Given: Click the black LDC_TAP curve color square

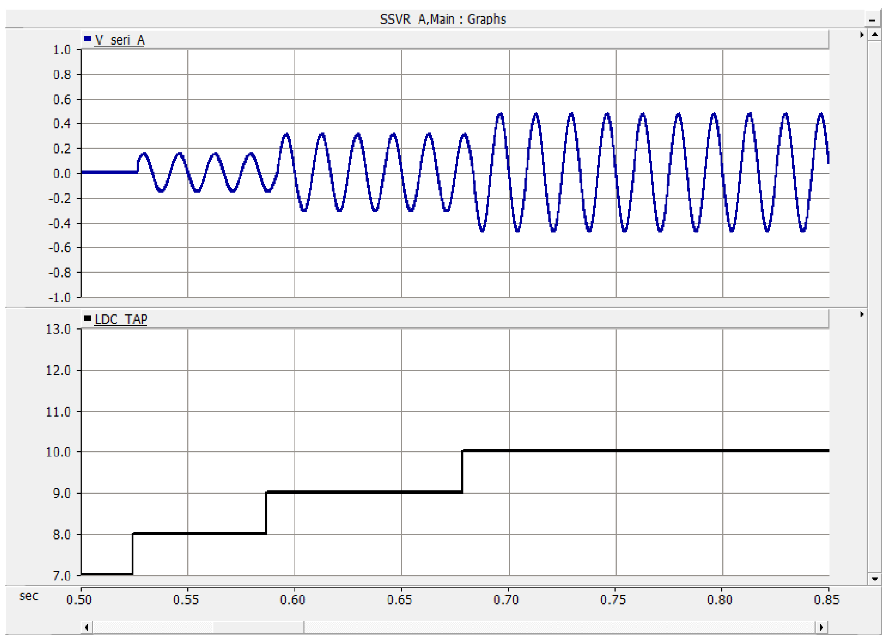Looking at the screenshot, I should (x=87, y=318).
